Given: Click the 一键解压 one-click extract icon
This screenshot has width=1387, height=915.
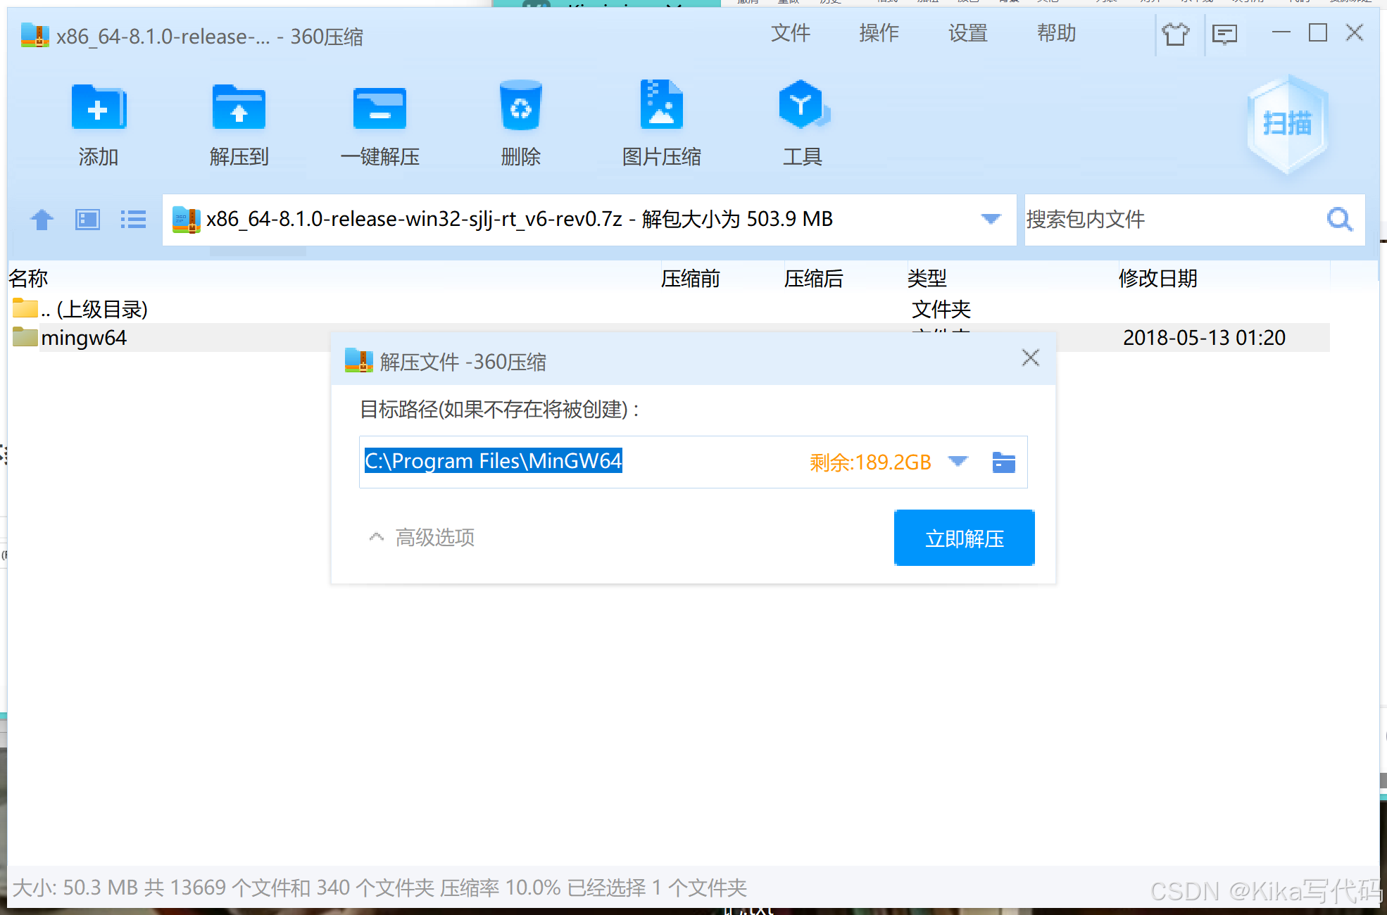Looking at the screenshot, I should pos(379,109).
